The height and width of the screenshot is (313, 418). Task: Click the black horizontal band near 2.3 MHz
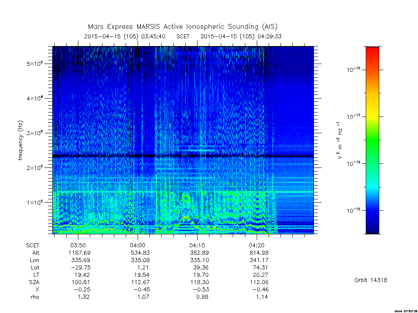point(183,156)
